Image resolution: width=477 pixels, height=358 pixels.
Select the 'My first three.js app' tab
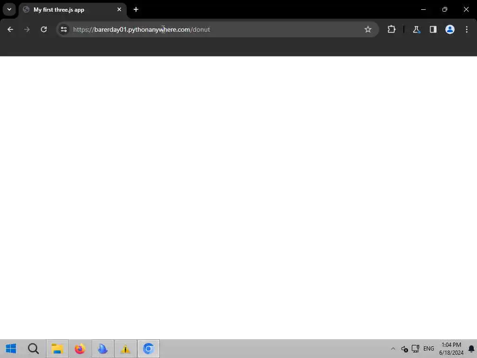tap(72, 10)
